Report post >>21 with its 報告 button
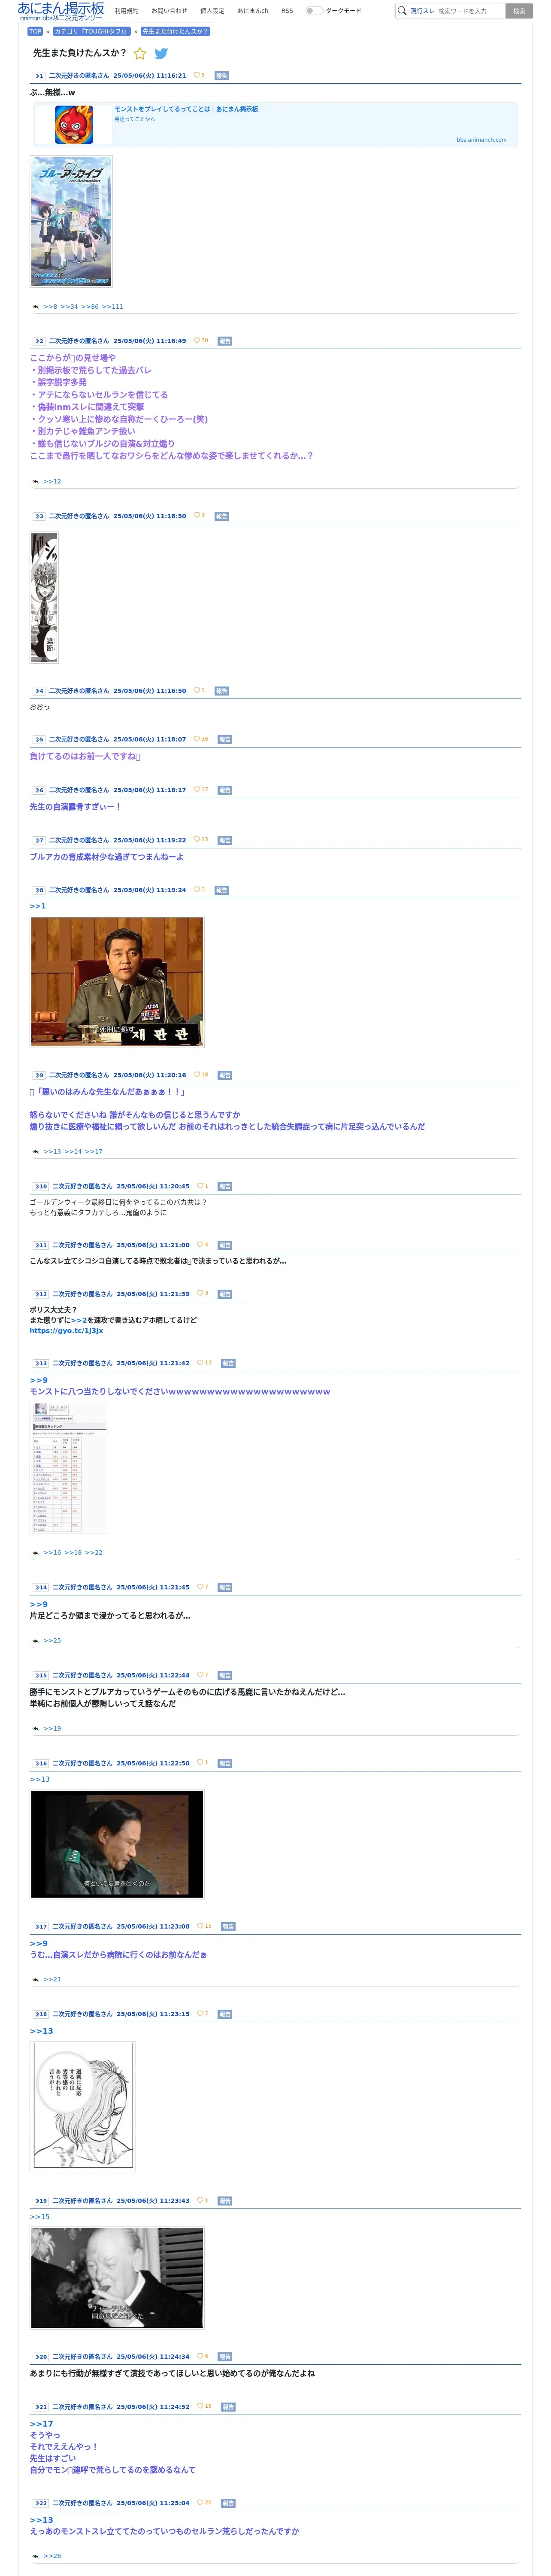The height and width of the screenshot is (2576, 551). (228, 2407)
